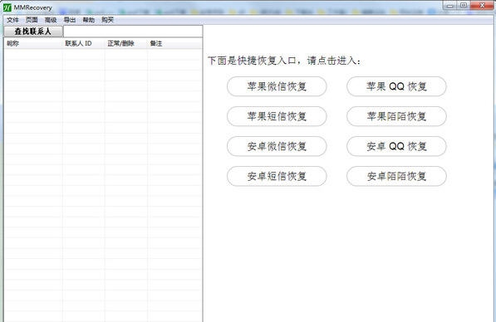
Task: Close the MMRecovery window
Action: (482, 5)
